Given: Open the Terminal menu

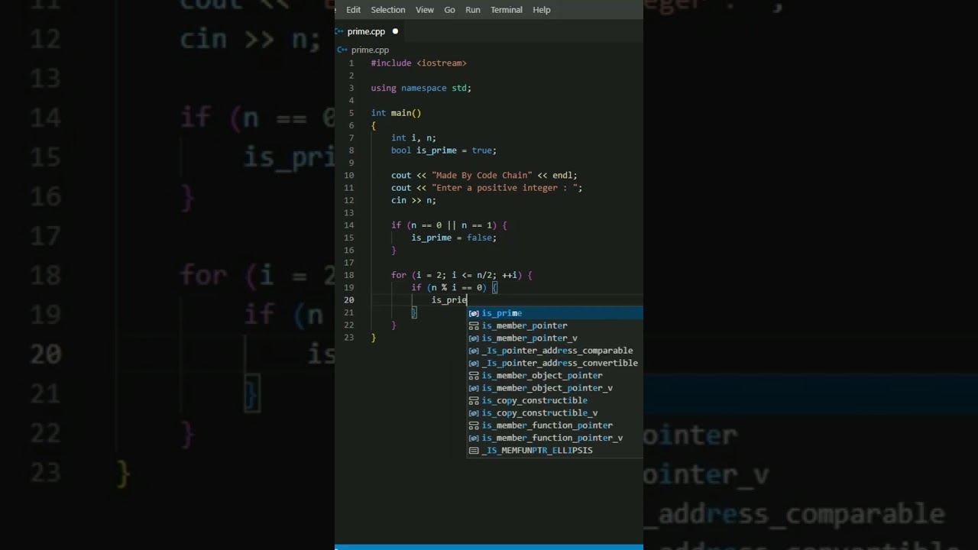Looking at the screenshot, I should point(507,10).
